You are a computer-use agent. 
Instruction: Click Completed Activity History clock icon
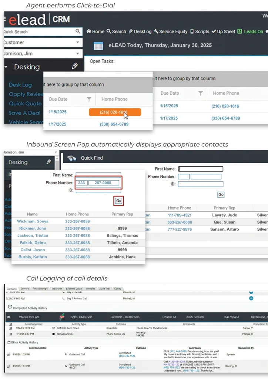coord(10,307)
